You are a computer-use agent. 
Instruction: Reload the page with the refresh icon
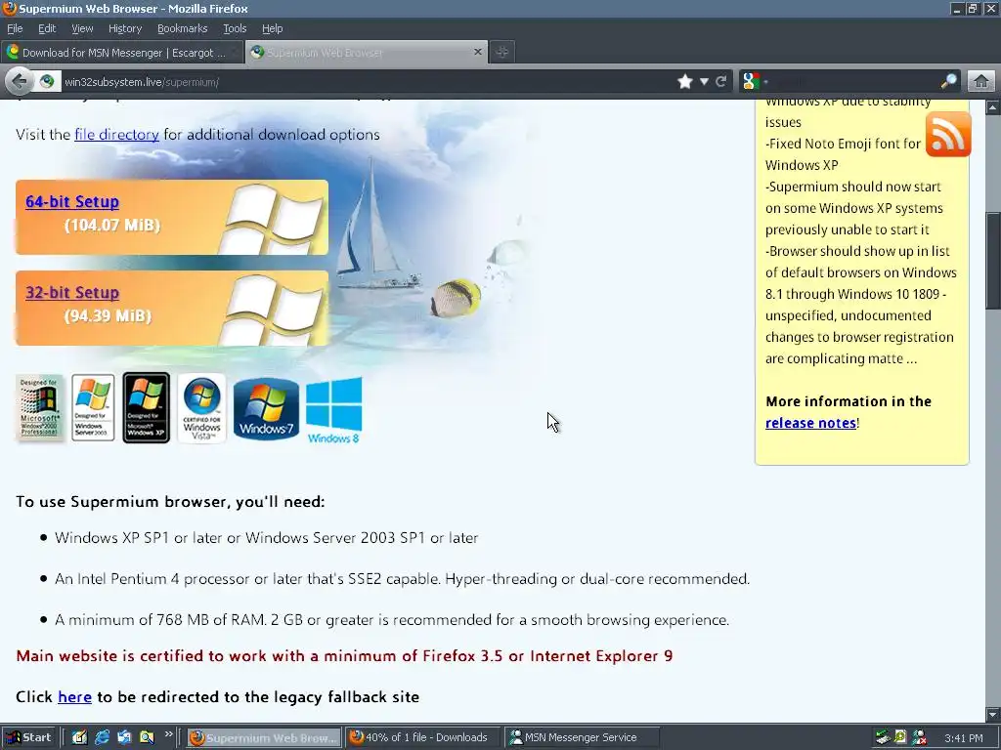pos(721,82)
